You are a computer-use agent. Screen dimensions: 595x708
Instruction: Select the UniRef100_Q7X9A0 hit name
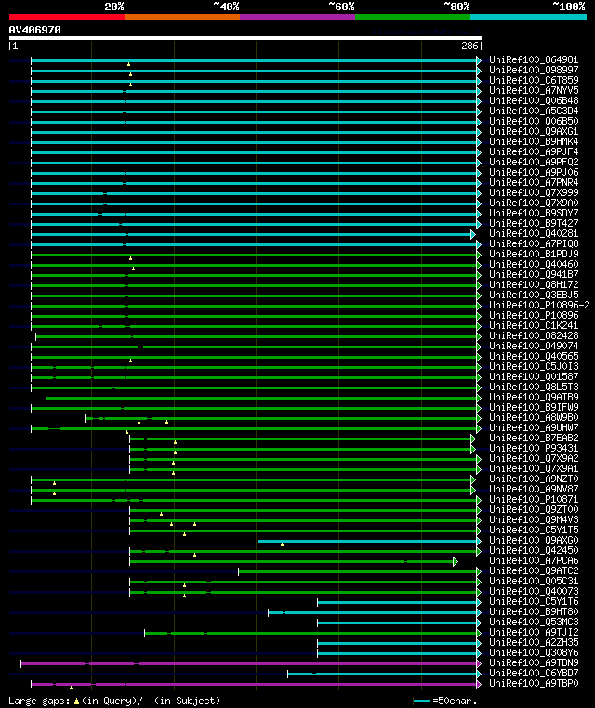tap(534, 203)
